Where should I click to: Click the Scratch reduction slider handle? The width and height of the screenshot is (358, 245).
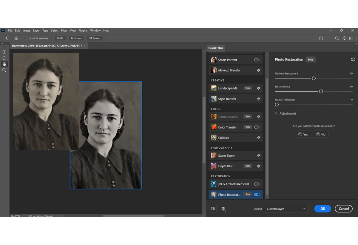pos(277,104)
